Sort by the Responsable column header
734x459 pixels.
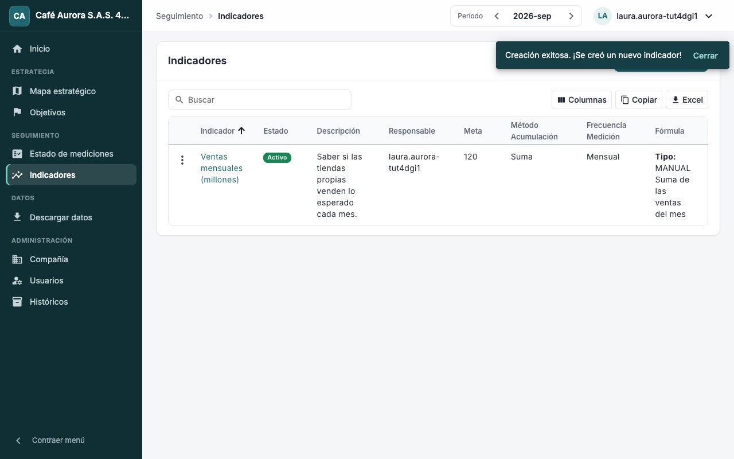(412, 131)
